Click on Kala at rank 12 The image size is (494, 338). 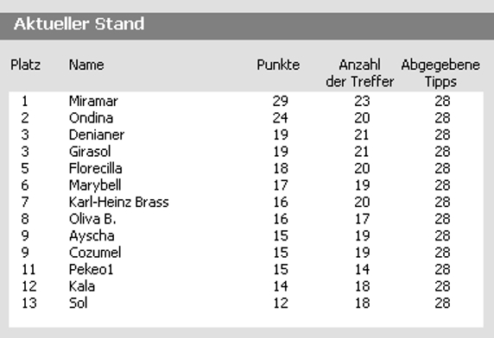pos(82,286)
